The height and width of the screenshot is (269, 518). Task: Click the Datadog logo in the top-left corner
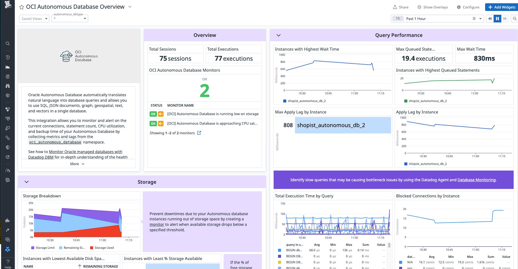click(8, 5)
